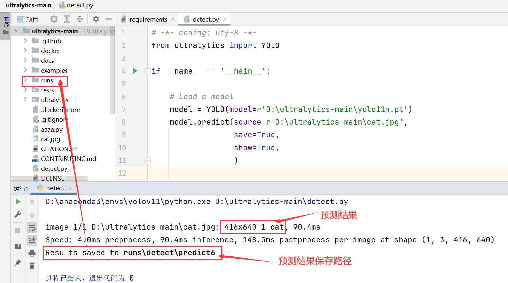Expand the runs folder
The width and height of the screenshot is (508, 283).
[26, 80]
